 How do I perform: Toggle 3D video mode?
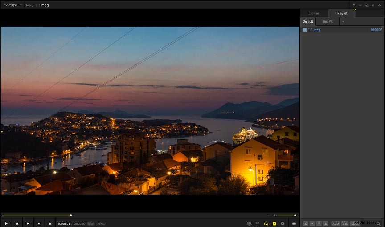pyautogui.click(x=258, y=223)
